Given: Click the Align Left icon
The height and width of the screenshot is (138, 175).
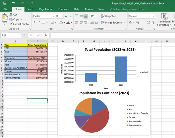Looking at the screenshot, I should 77,22.
